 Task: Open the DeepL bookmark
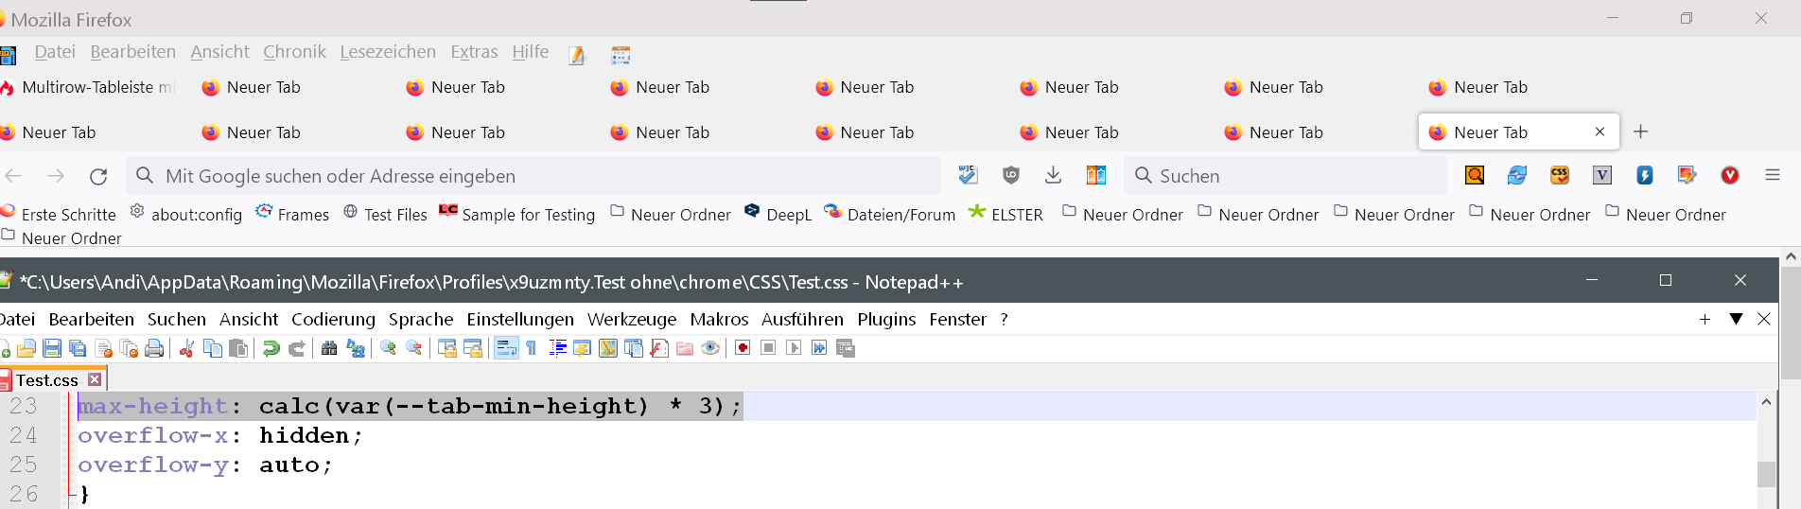(778, 215)
